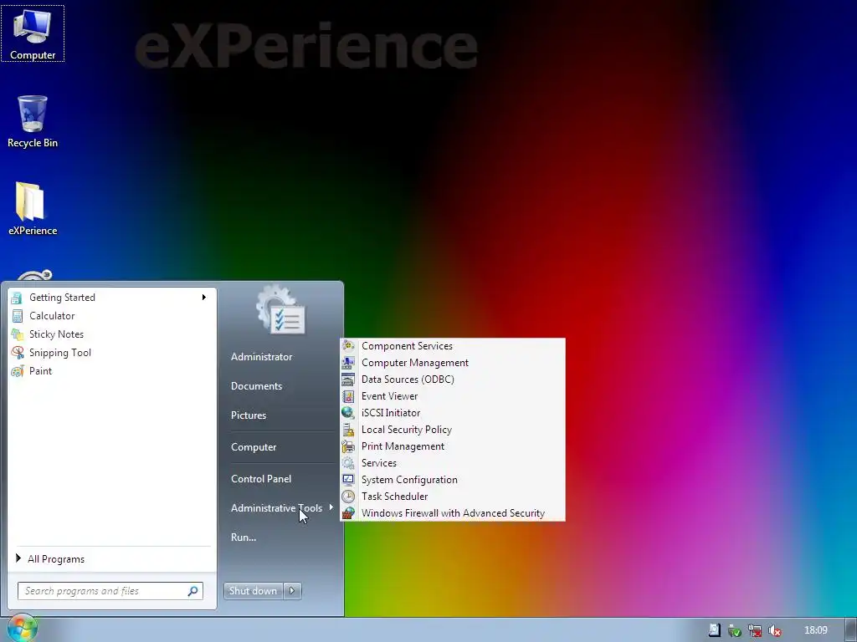Select Windows Firewall with Advanced Security label
Image resolution: width=857 pixels, height=642 pixels.
(453, 513)
